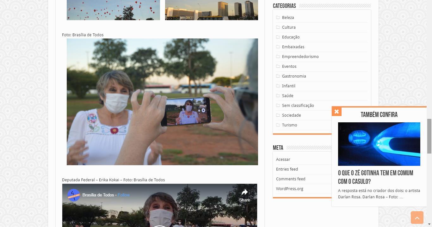
Task: Open Sem classificação category
Action: (x=298, y=105)
